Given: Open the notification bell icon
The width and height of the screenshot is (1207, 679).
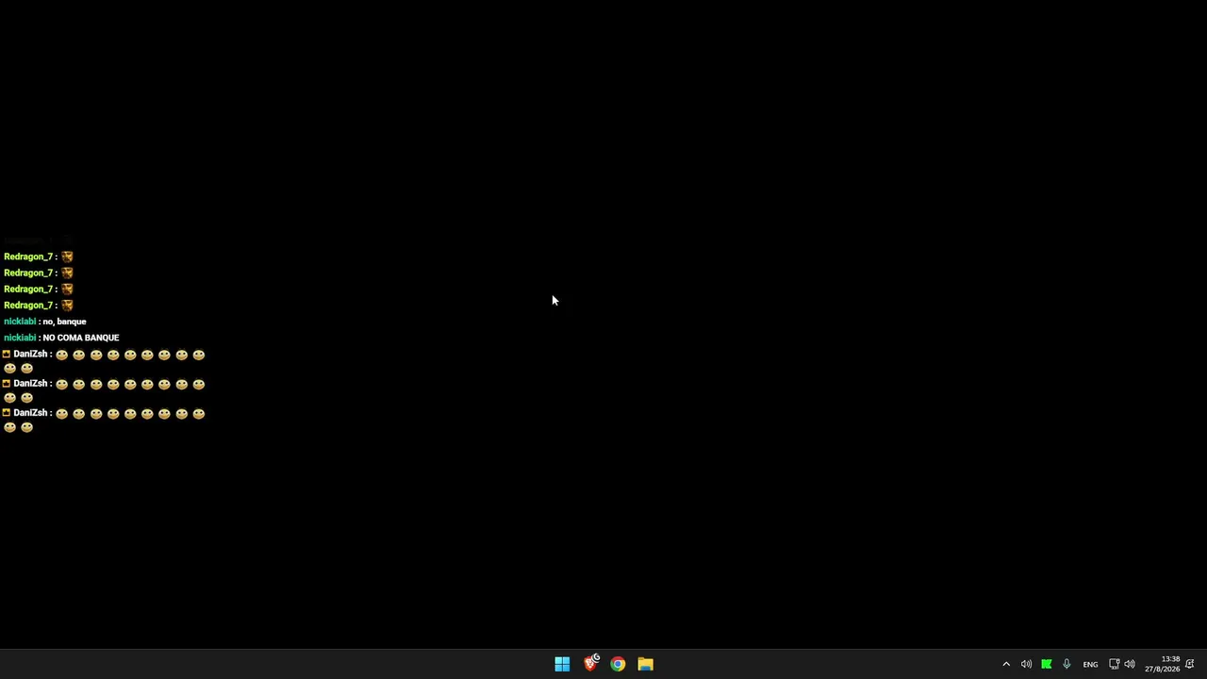Looking at the screenshot, I should pos(1190,664).
